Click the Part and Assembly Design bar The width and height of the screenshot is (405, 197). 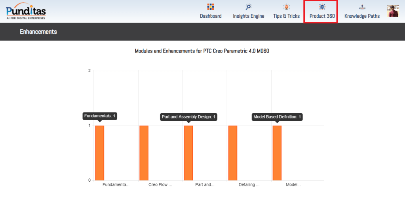pyautogui.click(x=188, y=153)
